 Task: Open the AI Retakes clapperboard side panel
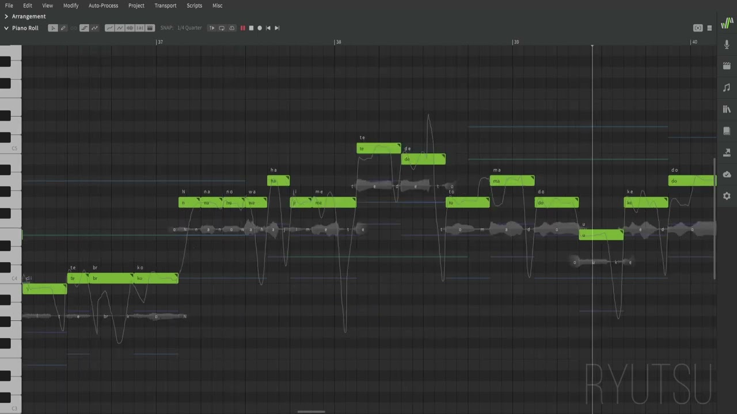727,66
